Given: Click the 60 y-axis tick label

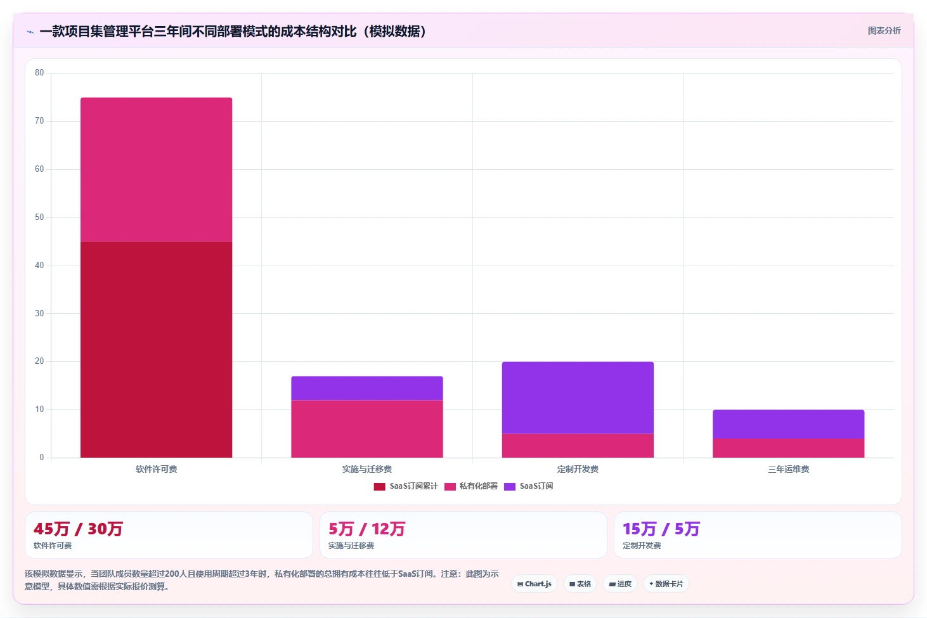Looking at the screenshot, I should coord(39,169).
